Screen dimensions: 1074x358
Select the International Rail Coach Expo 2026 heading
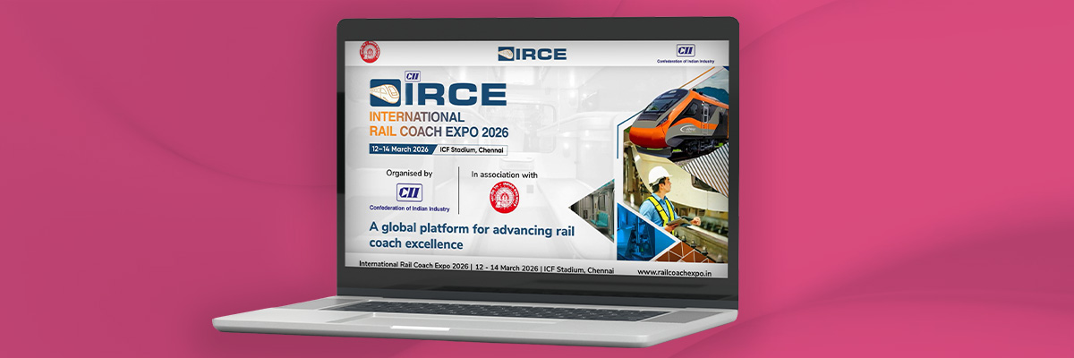click(x=438, y=124)
